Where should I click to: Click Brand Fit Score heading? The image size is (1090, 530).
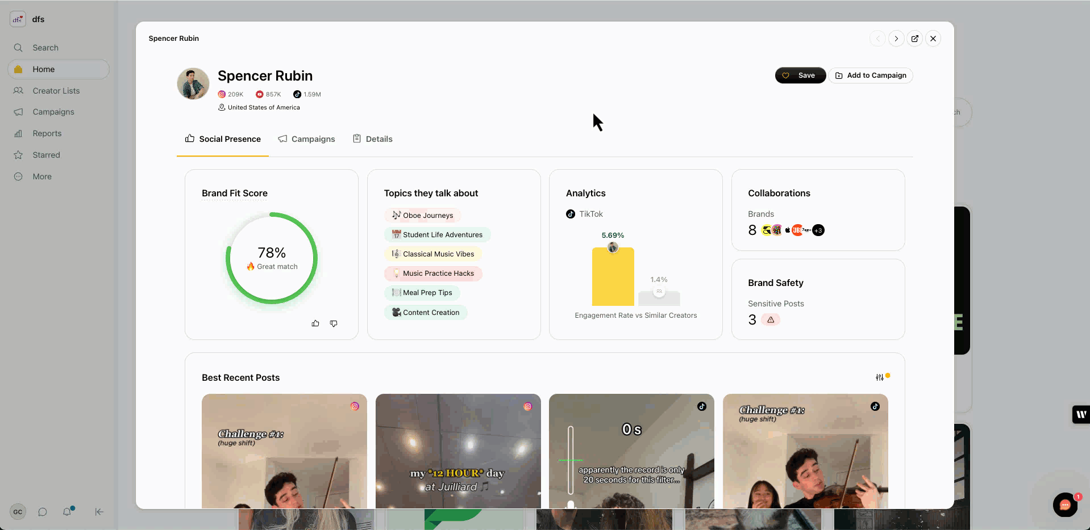coord(235,193)
